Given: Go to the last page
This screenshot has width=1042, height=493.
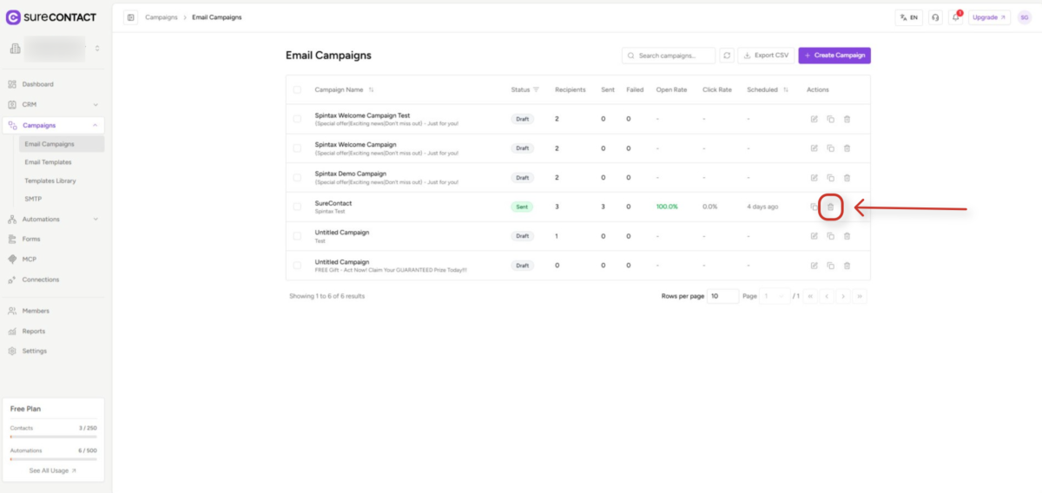Looking at the screenshot, I should [x=860, y=296].
